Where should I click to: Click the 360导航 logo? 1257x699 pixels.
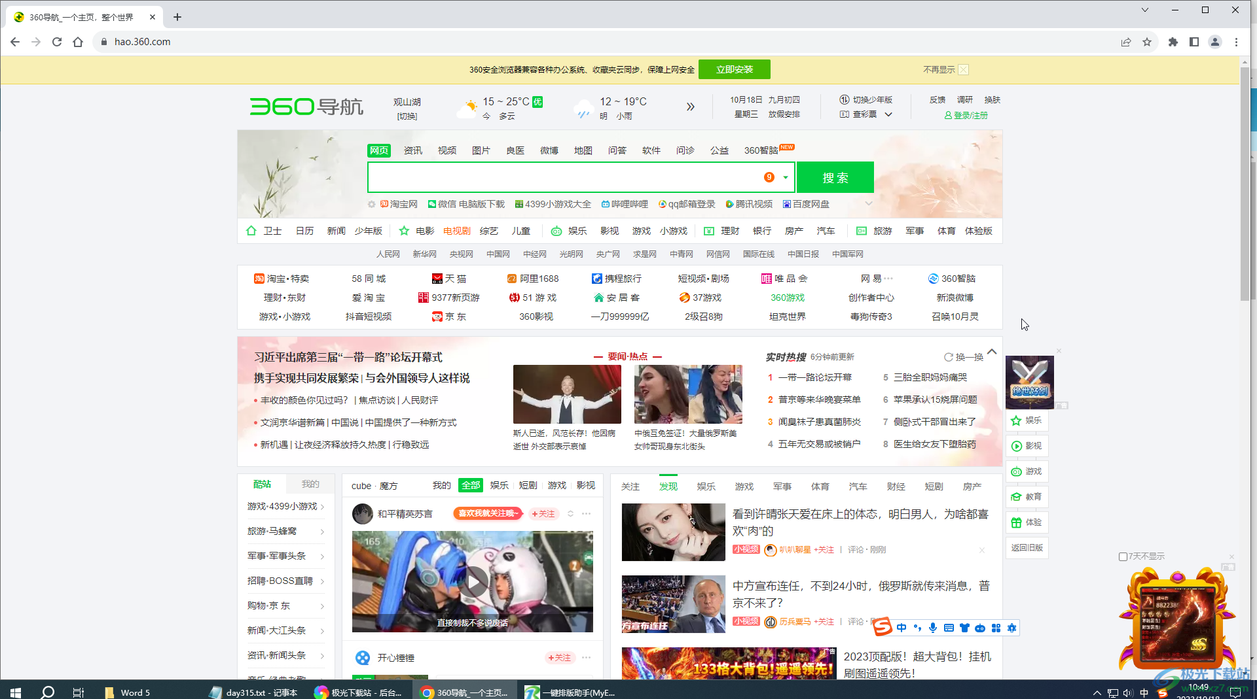click(x=306, y=107)
